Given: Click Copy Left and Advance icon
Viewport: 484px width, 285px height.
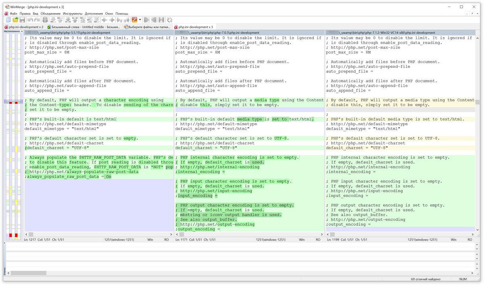Looking at the screenshot, I should point(127,20).
